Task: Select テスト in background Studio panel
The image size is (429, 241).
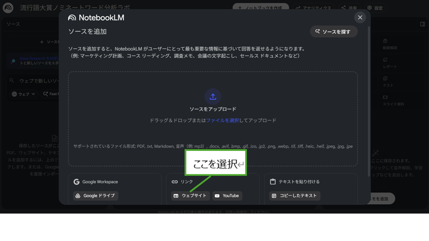Action: point(388,82)
